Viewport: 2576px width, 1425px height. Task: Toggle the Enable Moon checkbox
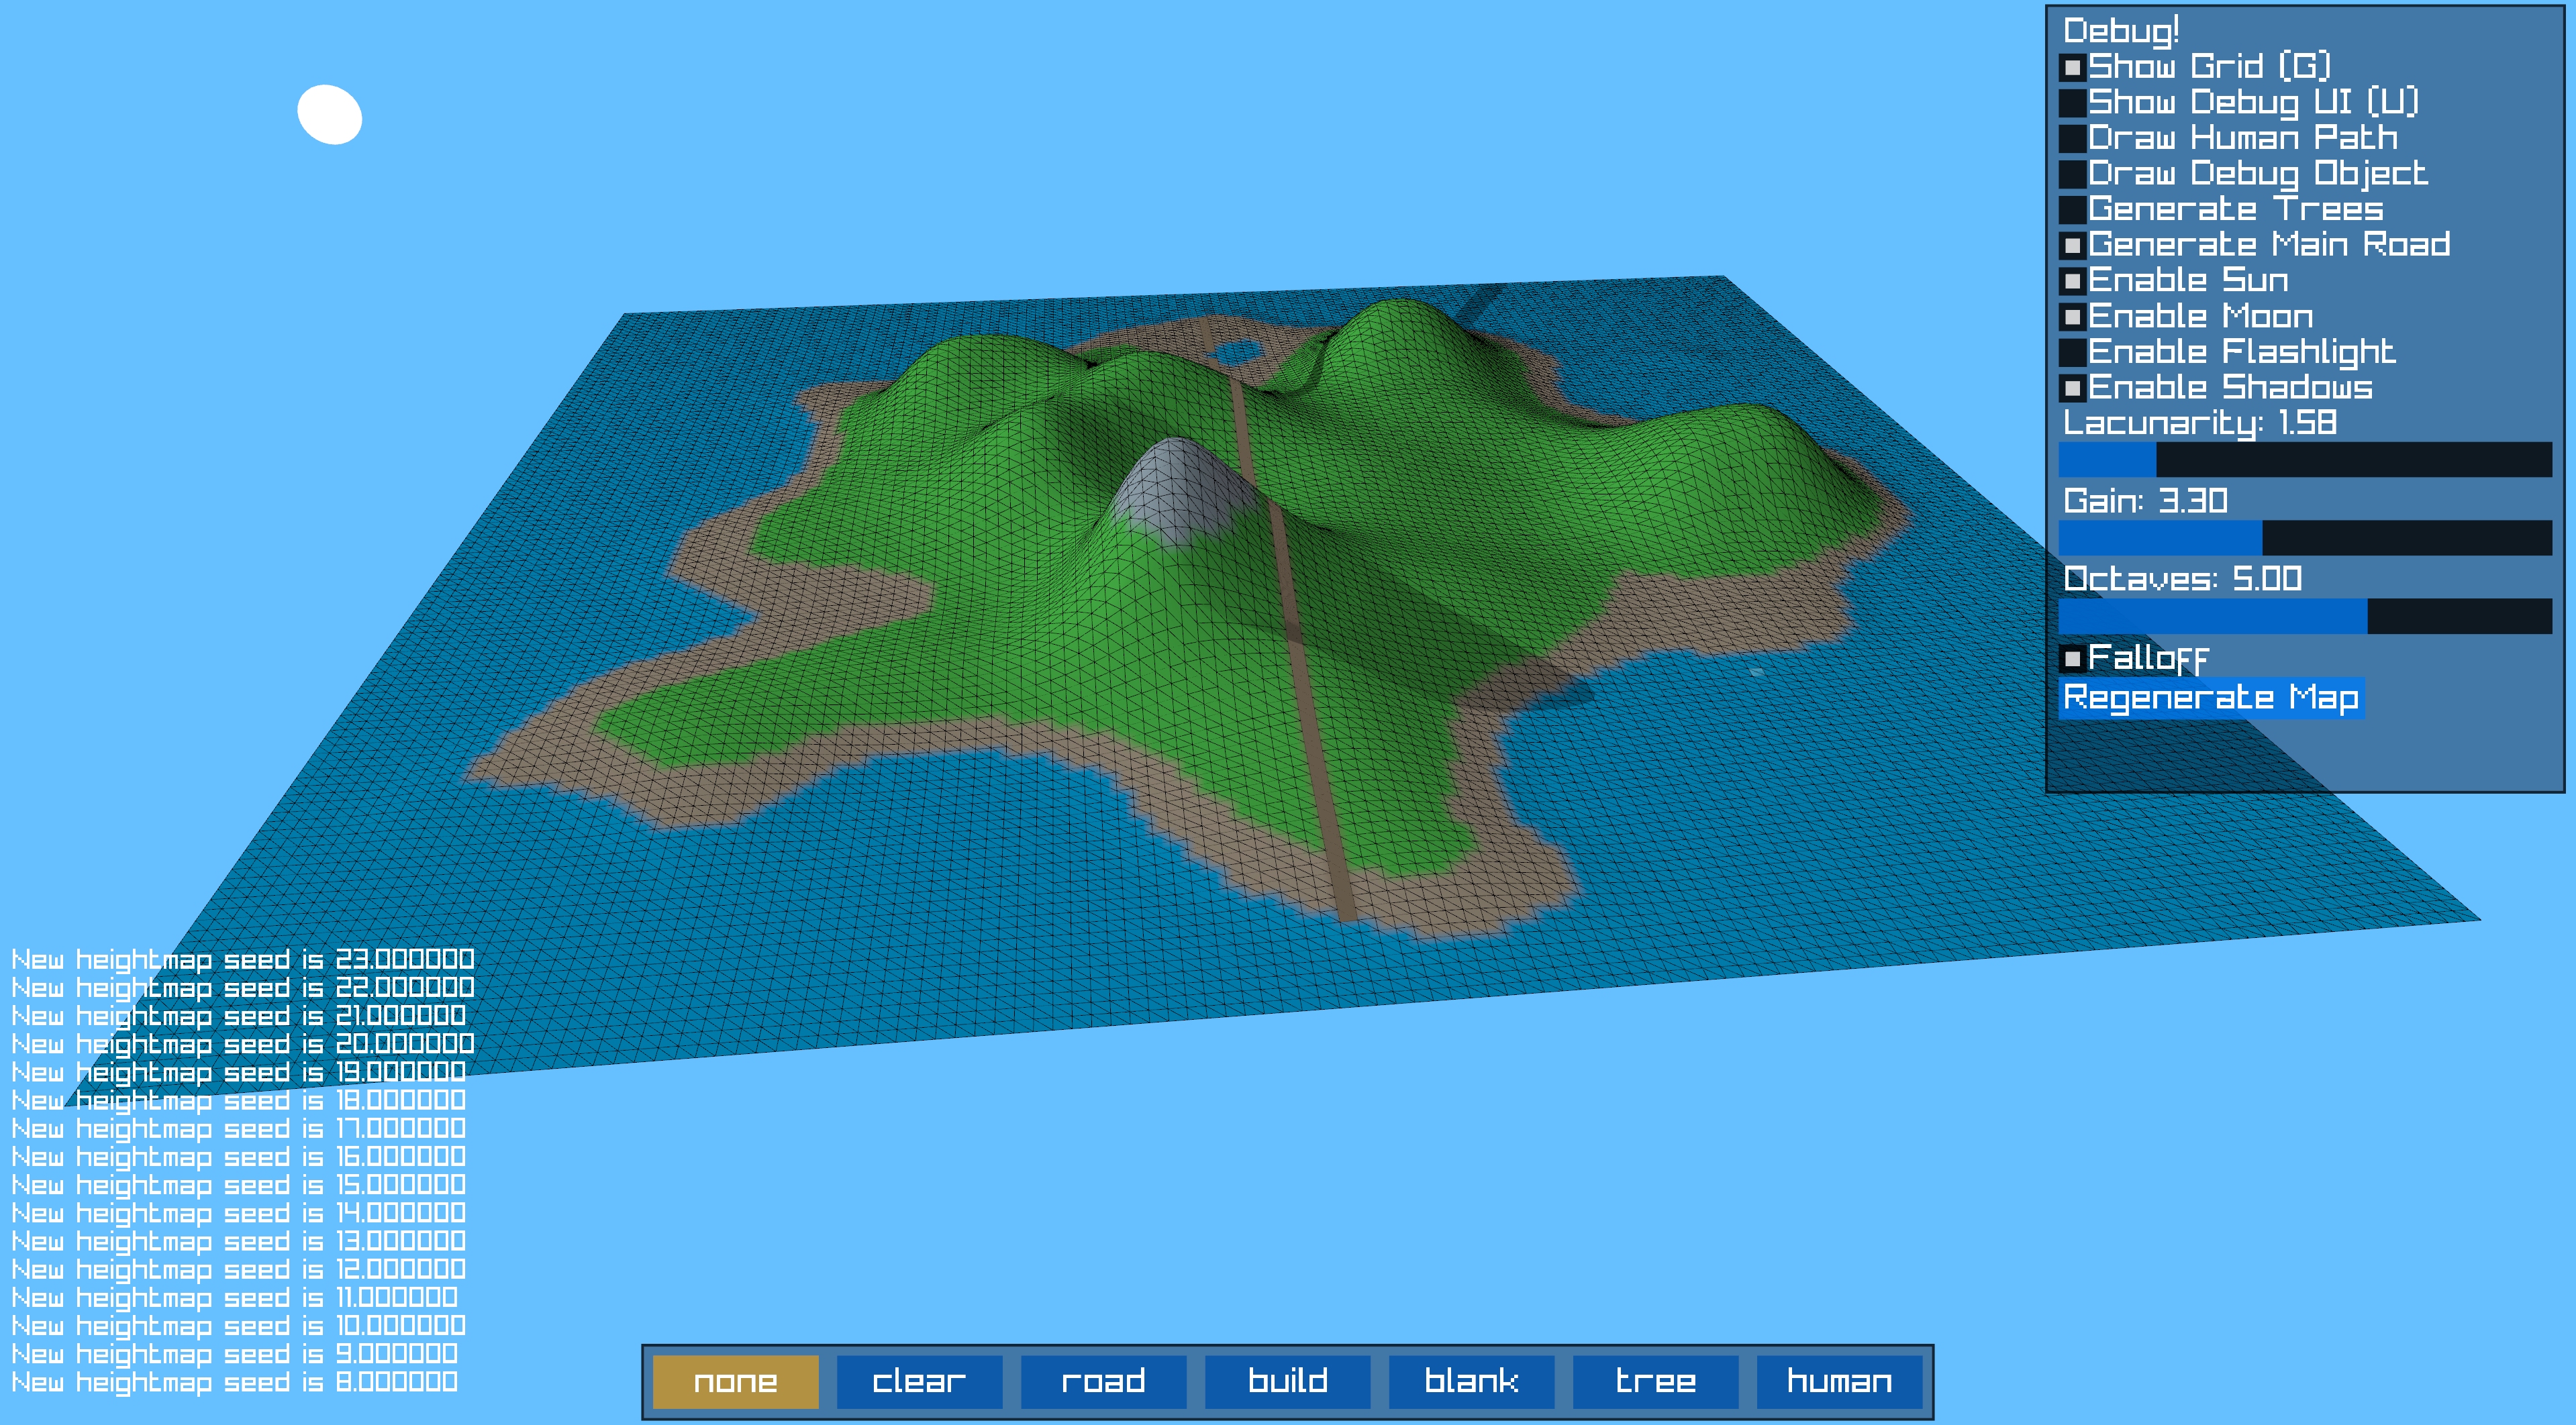(2072, 317)
